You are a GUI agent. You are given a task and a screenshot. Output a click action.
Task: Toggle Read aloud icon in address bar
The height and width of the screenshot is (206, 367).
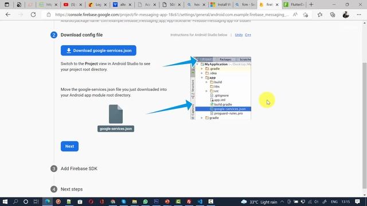[x=295, y=14]
